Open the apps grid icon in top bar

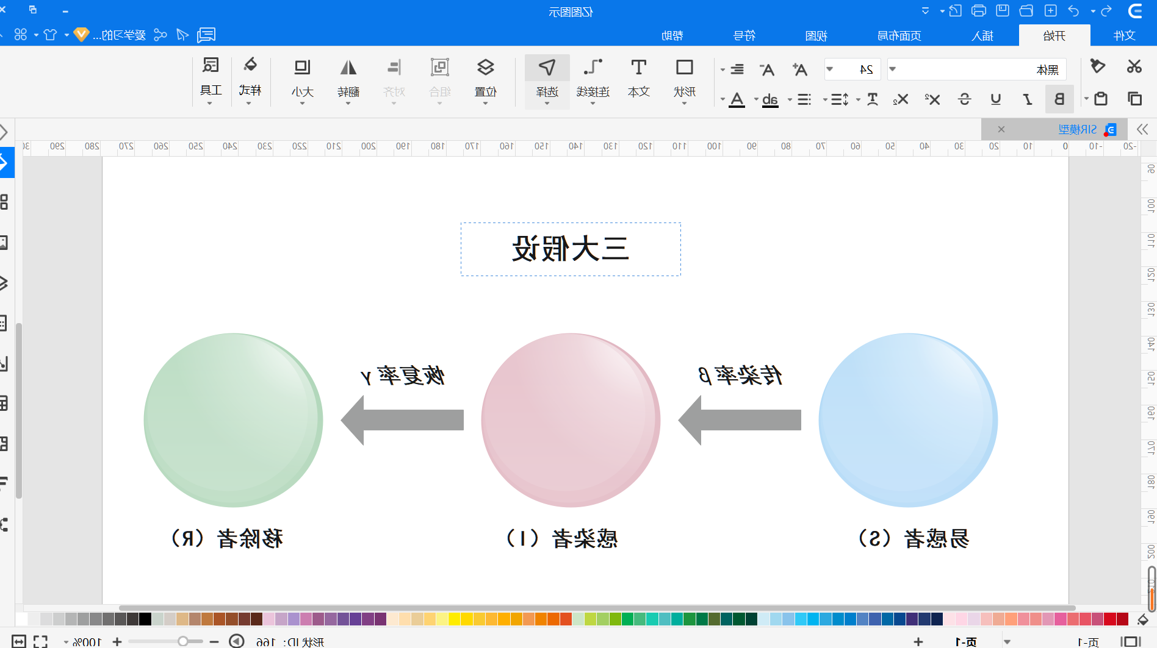(x=21, y=35)
